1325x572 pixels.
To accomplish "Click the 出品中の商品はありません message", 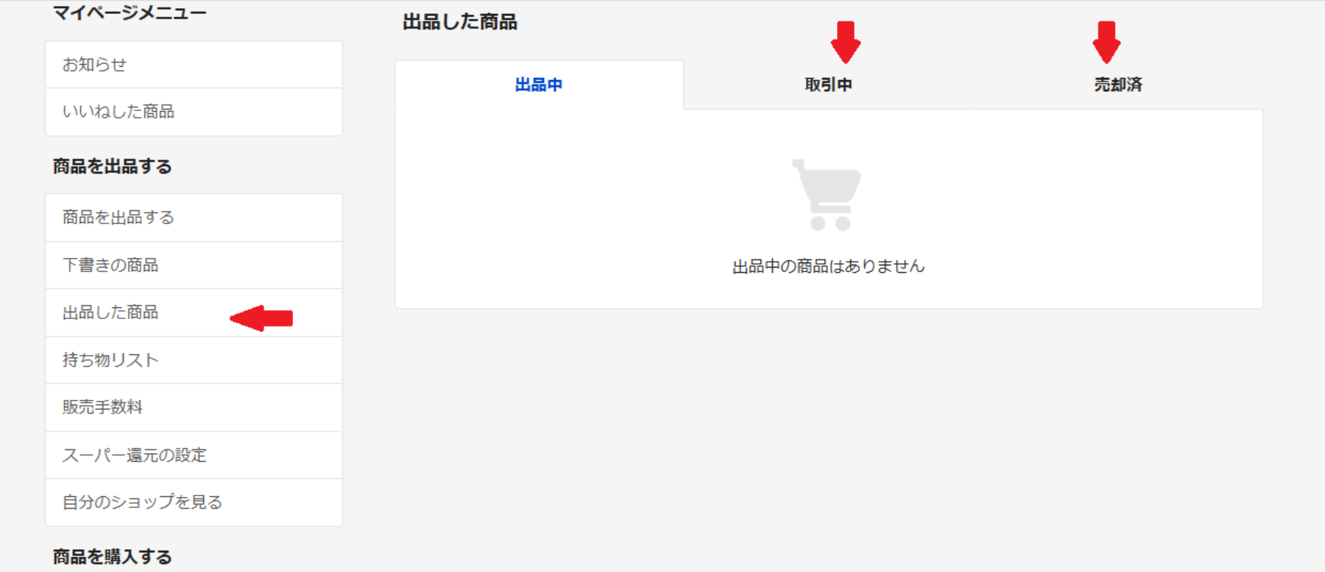I will click(x=828, y=266).
